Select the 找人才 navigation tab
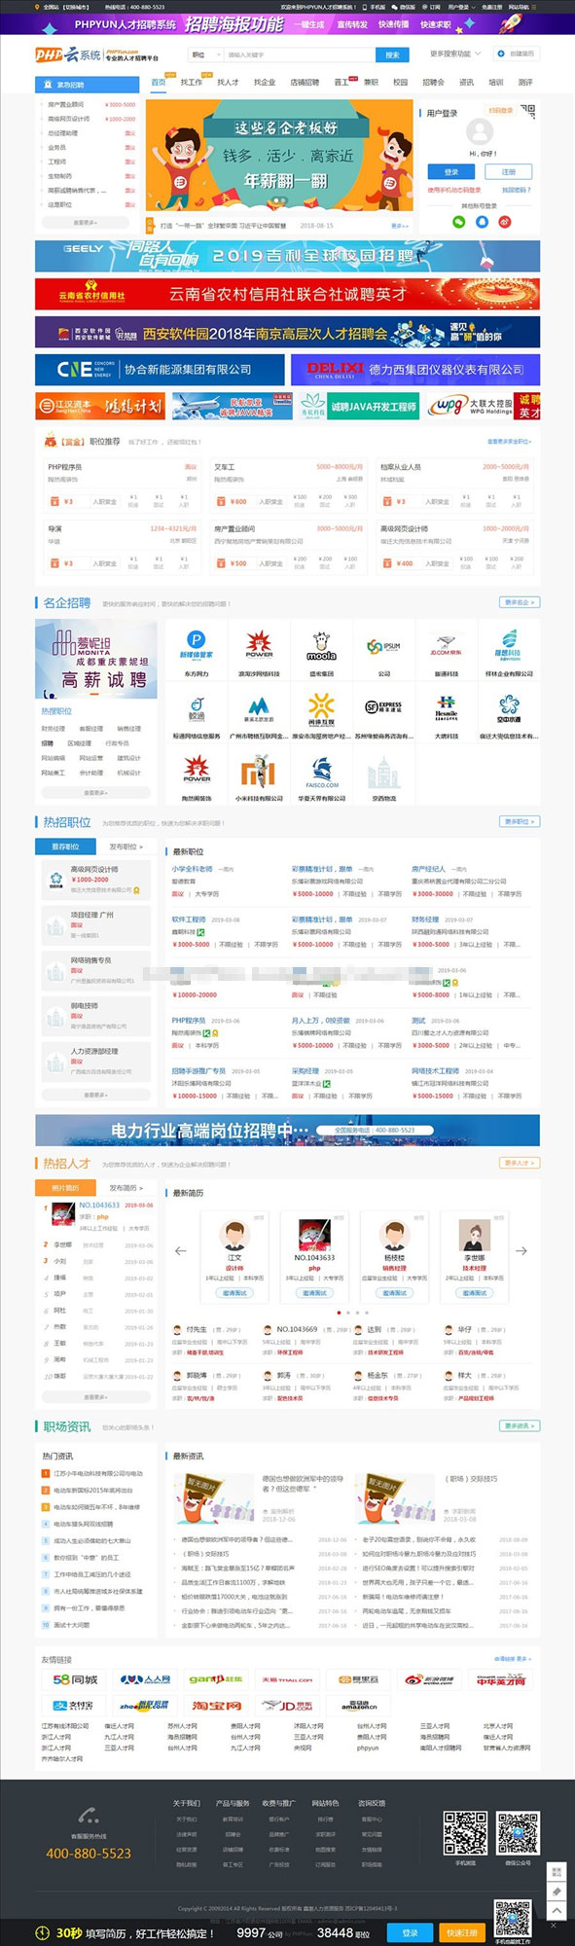 (x=228, y=83)
